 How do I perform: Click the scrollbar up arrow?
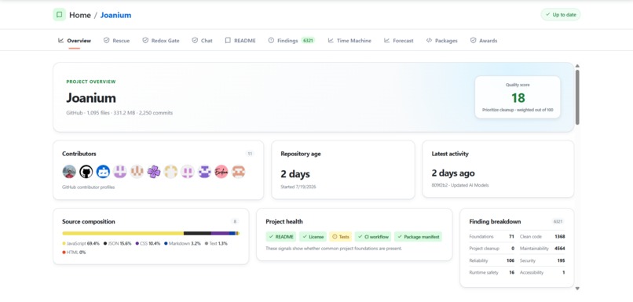pyautogui.click(x=577, y=66)
